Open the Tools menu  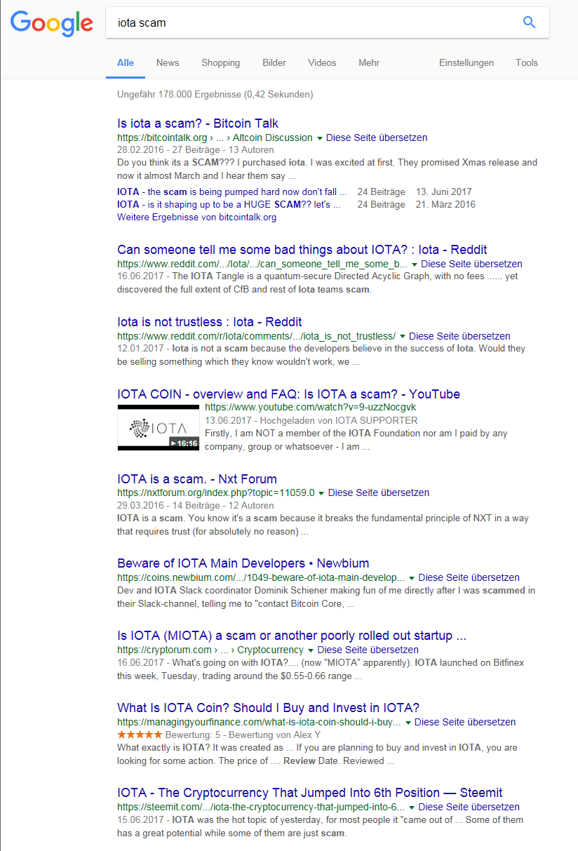(527, 62)
